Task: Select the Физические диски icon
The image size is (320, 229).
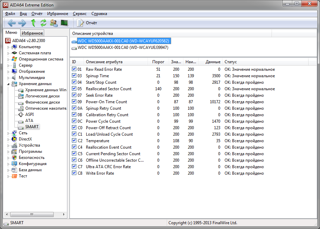Action: point(21,103)
